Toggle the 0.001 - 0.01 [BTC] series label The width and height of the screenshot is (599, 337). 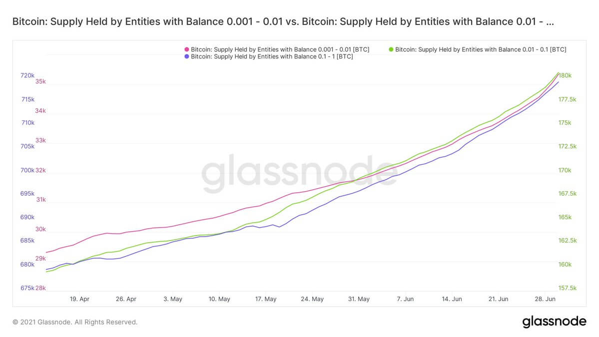pyautogui.click(x=280, y=49)
